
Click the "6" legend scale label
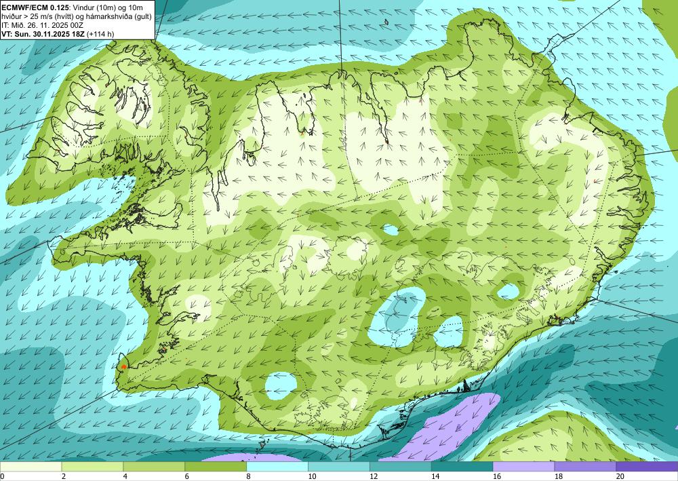(187, 477)
